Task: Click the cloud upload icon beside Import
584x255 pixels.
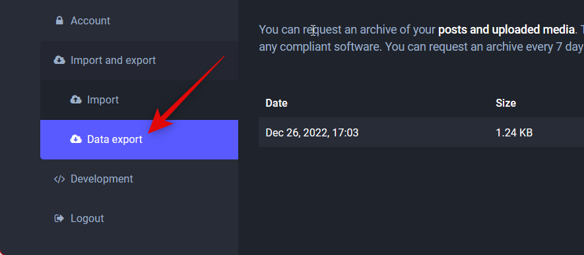Action: point(76,99)
